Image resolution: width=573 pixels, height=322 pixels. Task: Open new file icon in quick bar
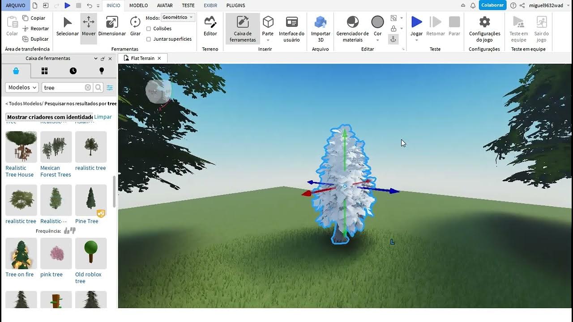pyautogui.click(x=35, y=5)
